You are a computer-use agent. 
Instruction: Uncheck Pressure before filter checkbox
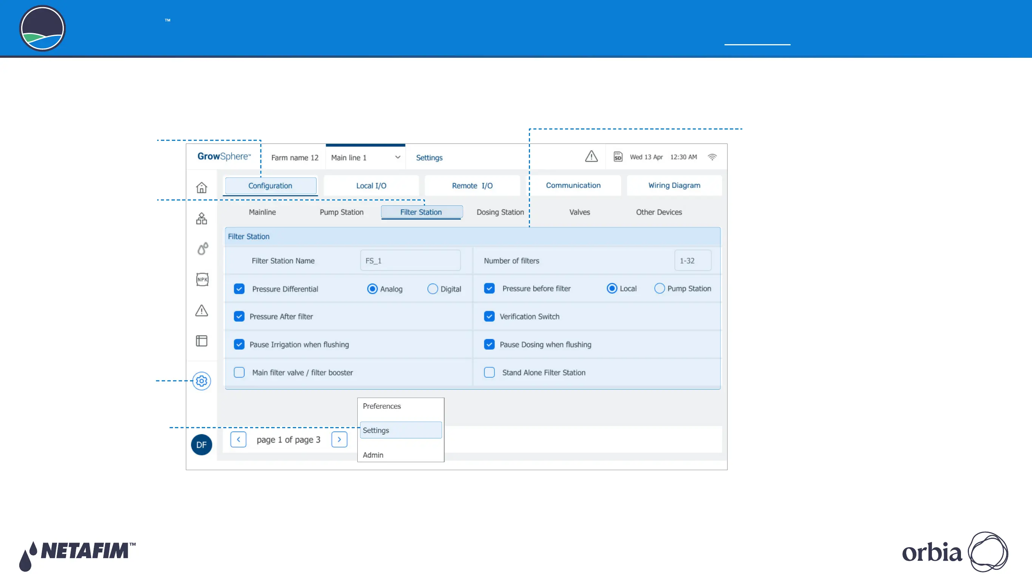(489, 288)
